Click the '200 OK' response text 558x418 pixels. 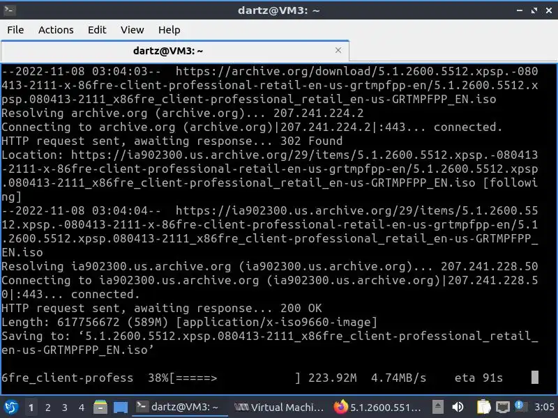[x=301, y=308]
